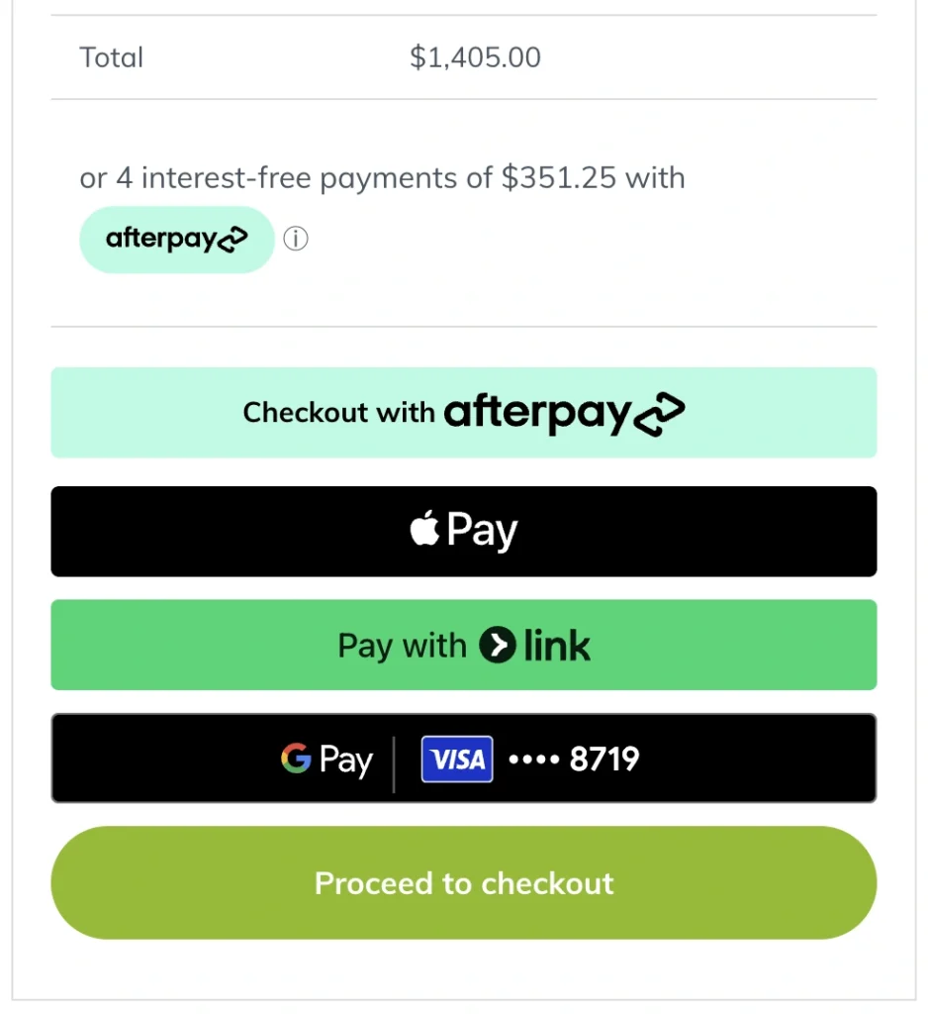
Task: Click the $1,405.00 total amount
Action: [475, 57]
